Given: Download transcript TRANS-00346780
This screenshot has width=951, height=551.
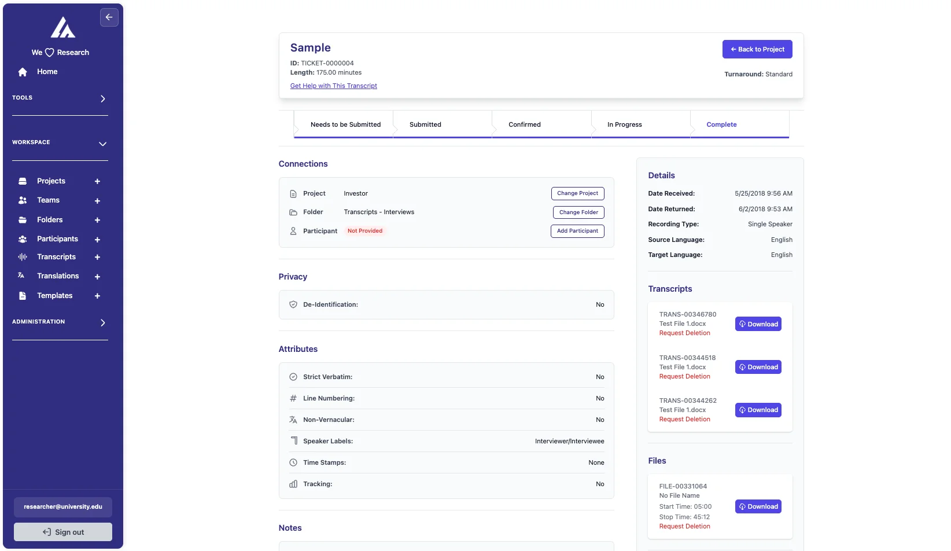Looking at the screenshot, I should point(758,324).
